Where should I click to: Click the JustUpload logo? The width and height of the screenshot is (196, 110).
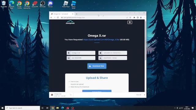70,22
